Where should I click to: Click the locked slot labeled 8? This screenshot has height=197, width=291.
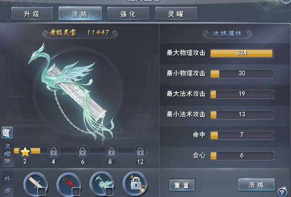(x=111, y=152)
